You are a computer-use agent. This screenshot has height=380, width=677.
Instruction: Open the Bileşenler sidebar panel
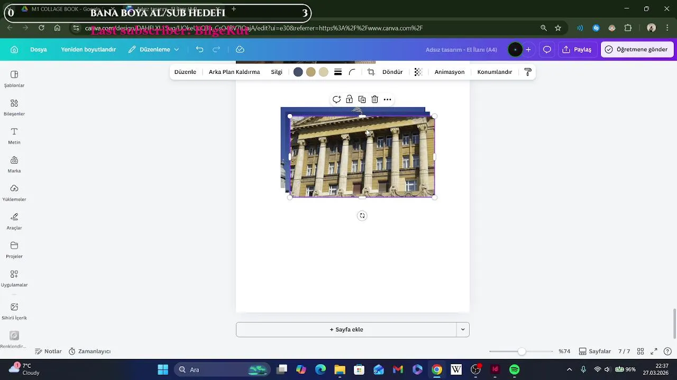tap(14, 108)
